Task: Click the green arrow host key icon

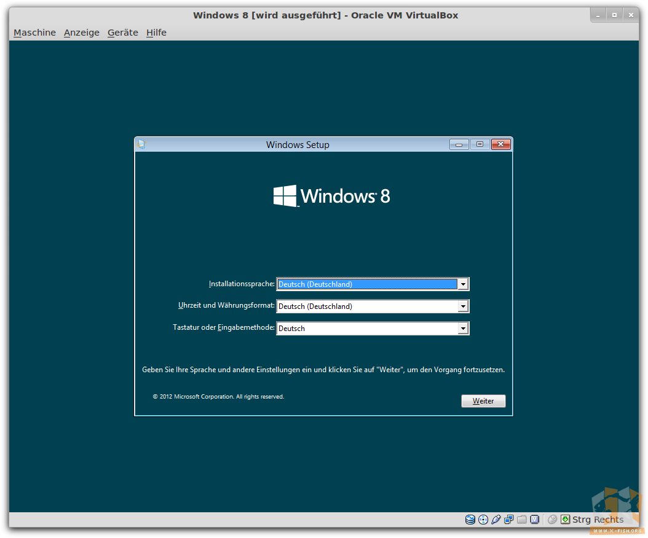Action: click(565, 520)
